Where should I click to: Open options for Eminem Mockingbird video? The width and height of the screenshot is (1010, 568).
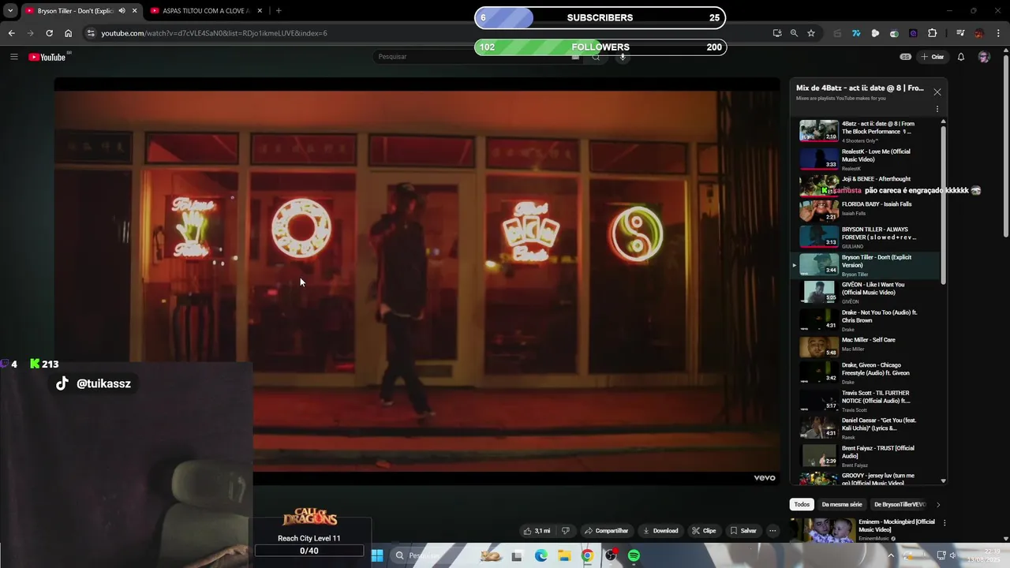[x=945, y=522]
